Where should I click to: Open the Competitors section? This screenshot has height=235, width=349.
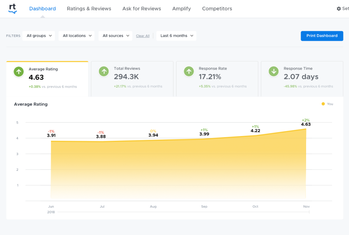click(217, 8)
